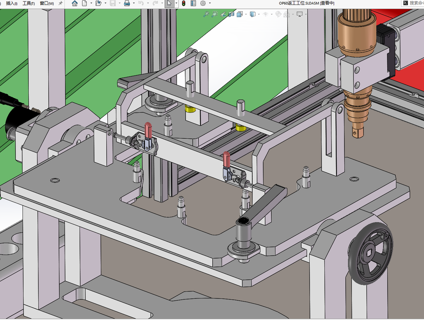Viewport: 424px width, 320px height.
Task: Pin the menu bar with pushpin
Action: (x=60, y=3)
